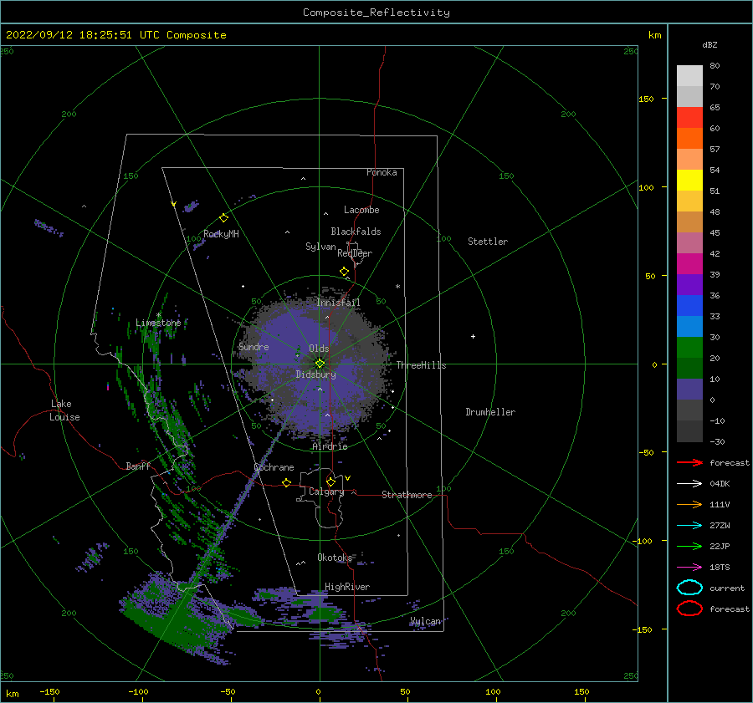The height and width of the screenshot is (703, 753).
Task: Click the Olds label
Action: 319,349
